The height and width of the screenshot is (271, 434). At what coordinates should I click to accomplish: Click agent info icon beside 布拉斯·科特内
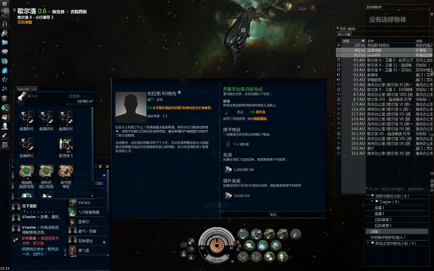coord(179,93)
